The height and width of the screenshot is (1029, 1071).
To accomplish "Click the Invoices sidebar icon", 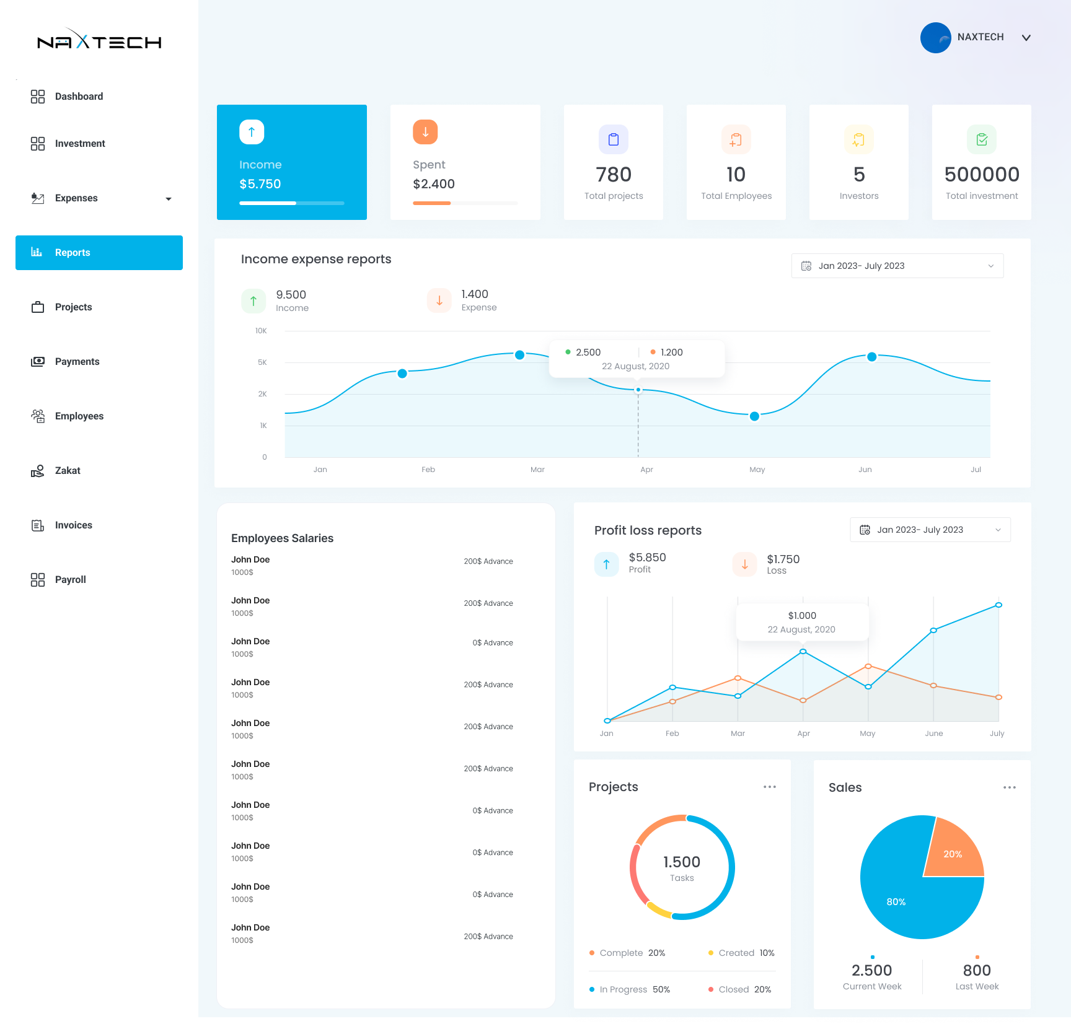I will [x=37, y=525].
